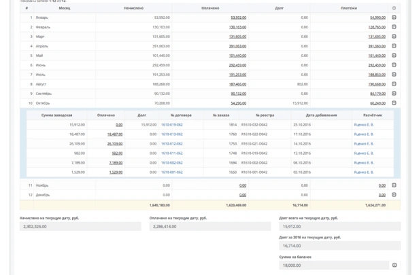419x275 pixels.
Task: Click paid amount 130,163.00 for Февраль
Action: click(237, 27)
